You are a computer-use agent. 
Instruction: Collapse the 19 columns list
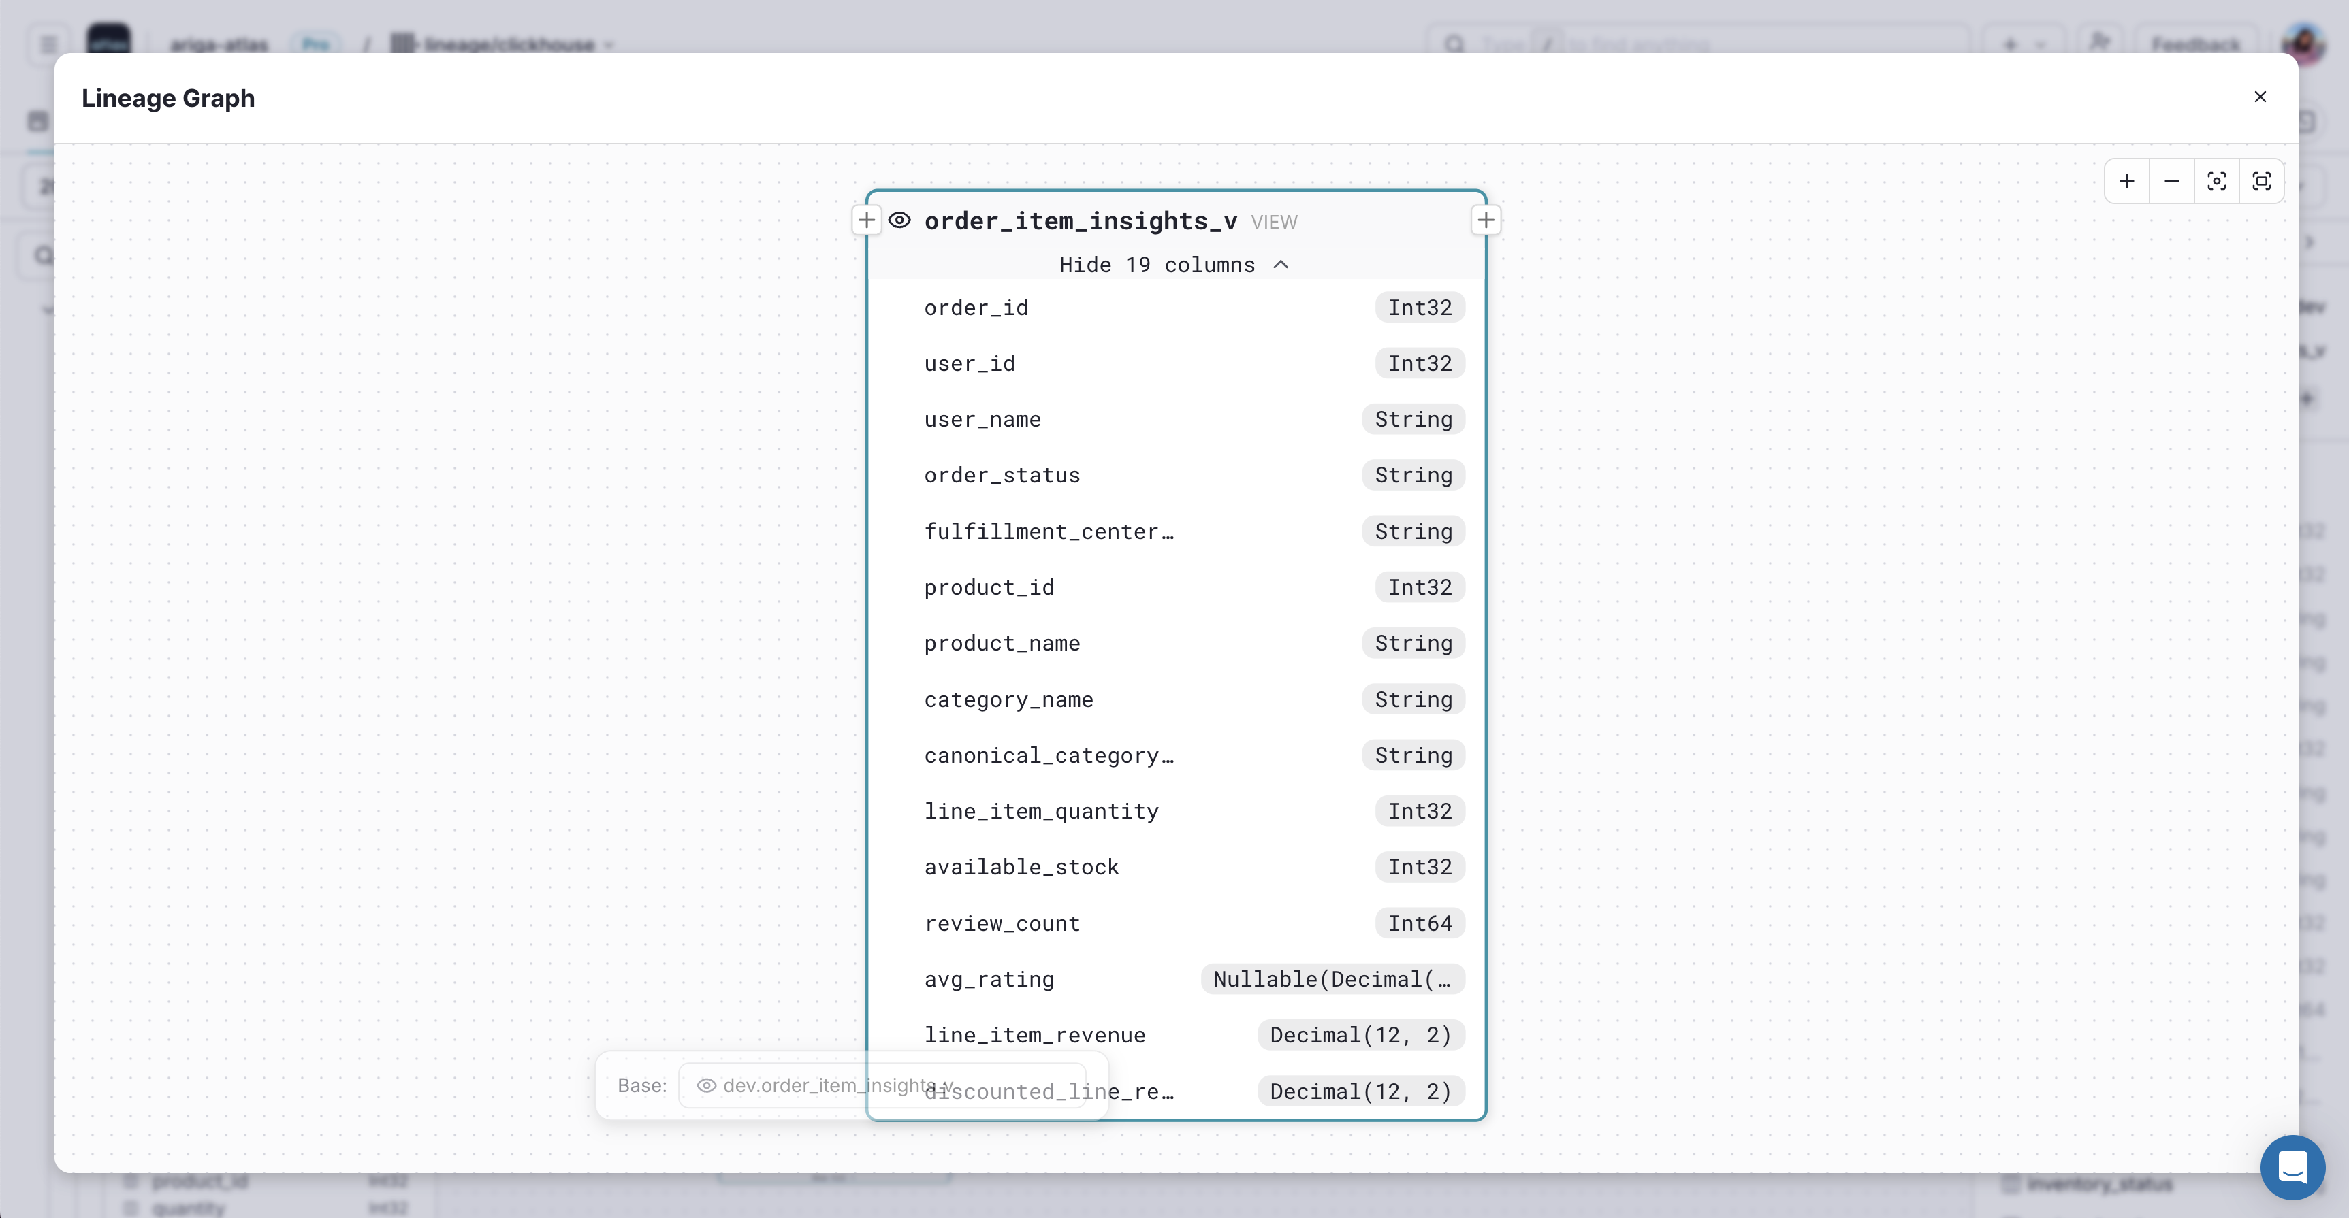[1174, 264]
